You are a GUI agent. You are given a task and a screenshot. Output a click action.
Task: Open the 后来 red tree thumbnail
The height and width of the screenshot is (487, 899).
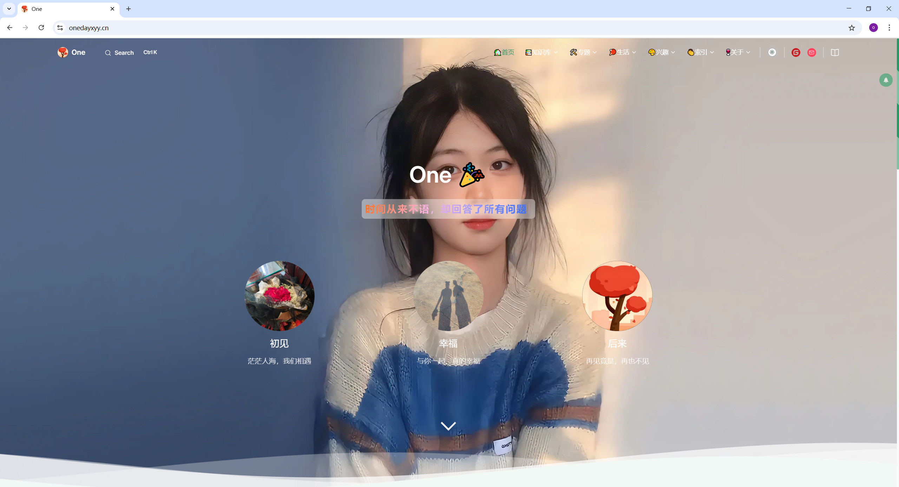coord(617,296)
